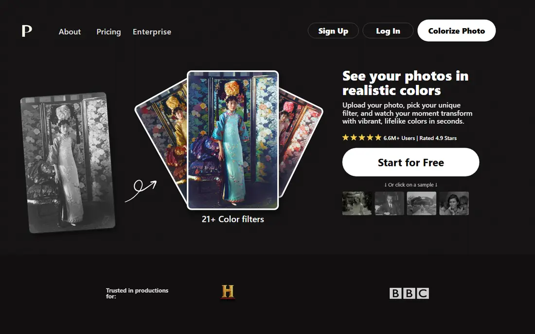The width and height of the screenshot is (535, 334).
Task: Open the Enterprise menu item
Action: [x=152, y=32]
